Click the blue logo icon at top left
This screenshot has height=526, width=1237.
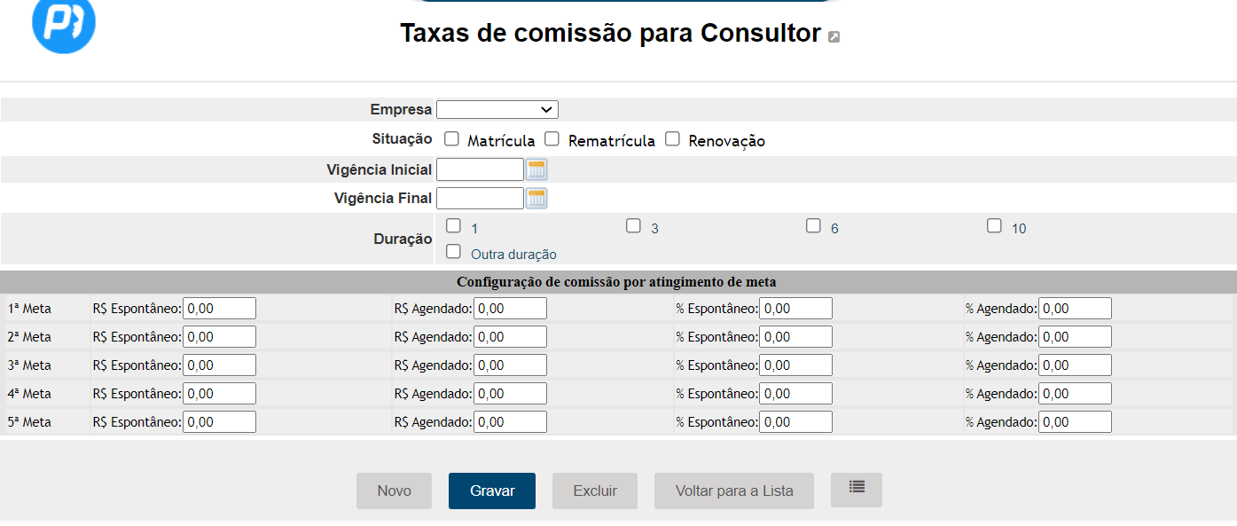63,24
